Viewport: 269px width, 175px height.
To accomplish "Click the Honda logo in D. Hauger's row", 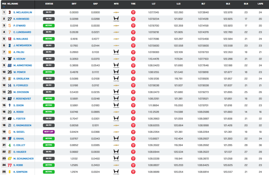I will [x=116, y=152].
